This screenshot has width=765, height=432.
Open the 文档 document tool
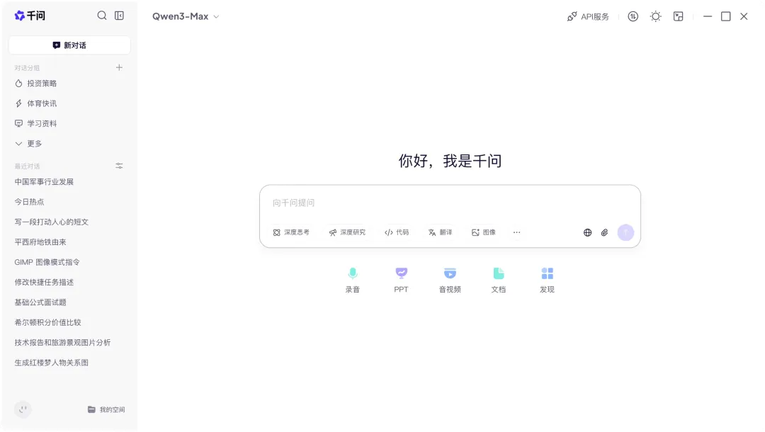click(498, 280)
